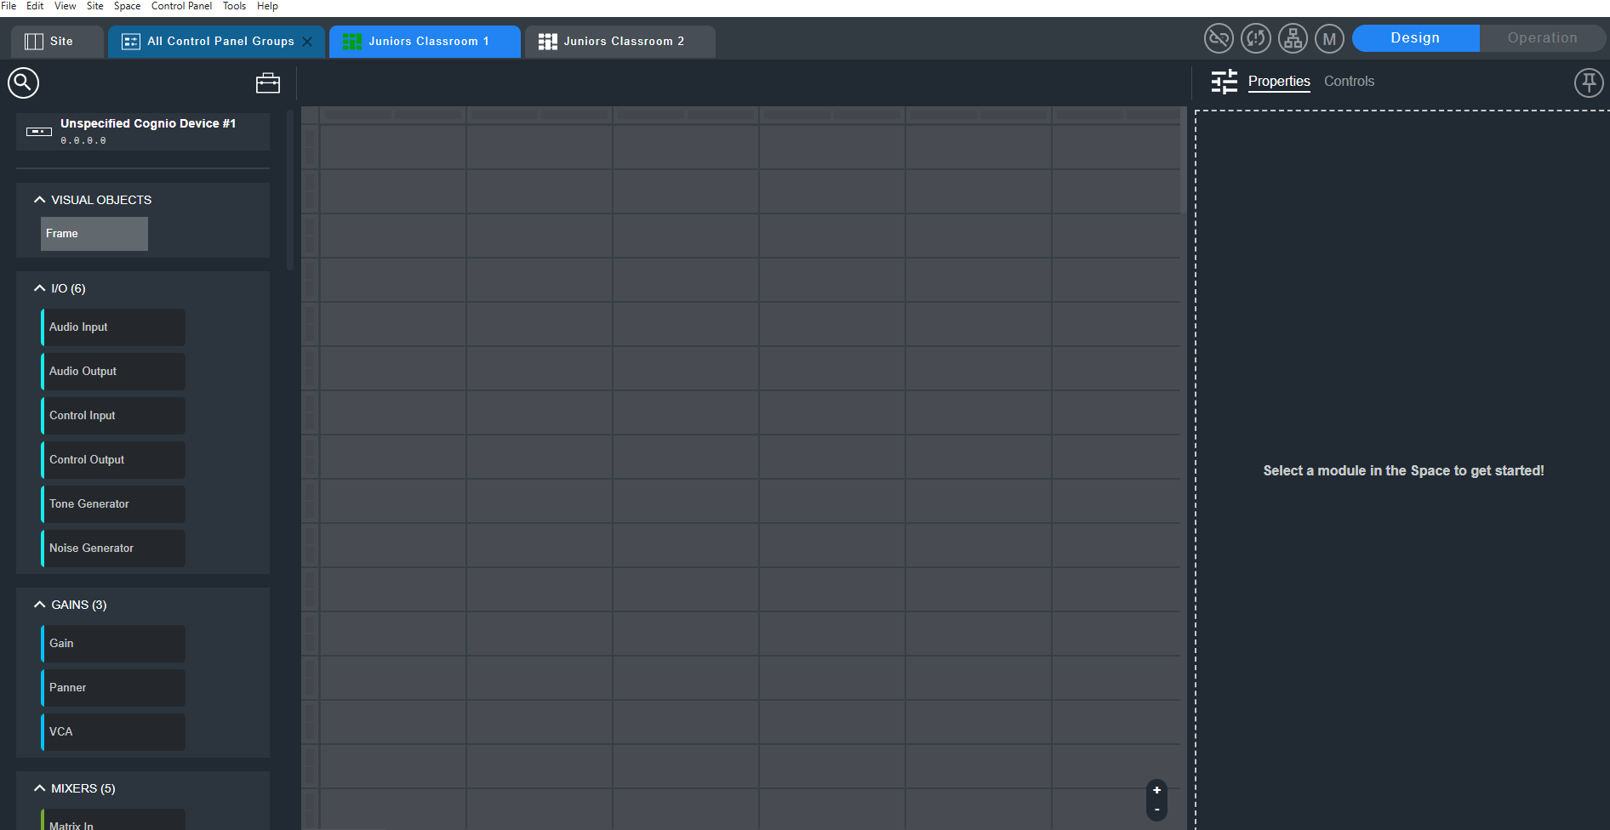Viewport: 1610px width, 830px height.
Task: Open the View menu
Action: pos(66,6)
